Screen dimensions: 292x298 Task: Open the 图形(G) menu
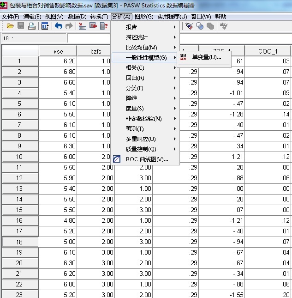point(144,17)
